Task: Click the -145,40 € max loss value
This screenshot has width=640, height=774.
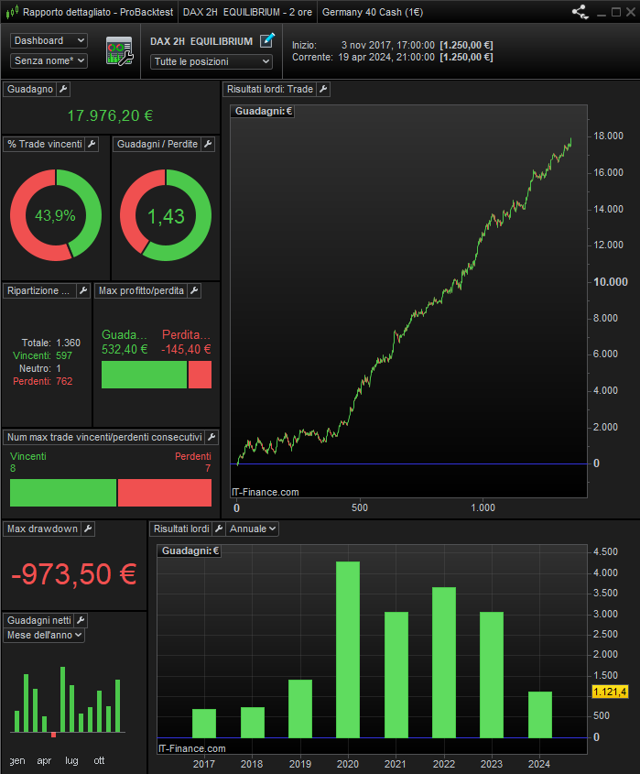Action: (186, 349)
